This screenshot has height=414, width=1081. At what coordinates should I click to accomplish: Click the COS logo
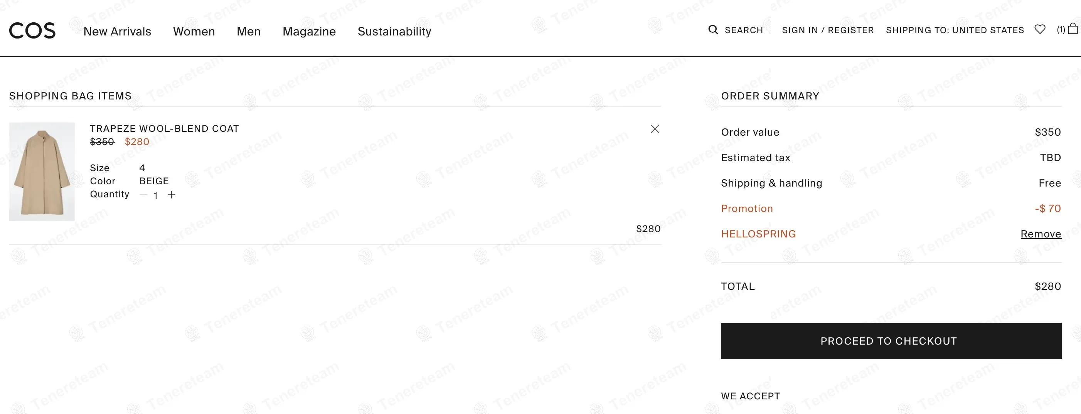[x=32, y=30]
